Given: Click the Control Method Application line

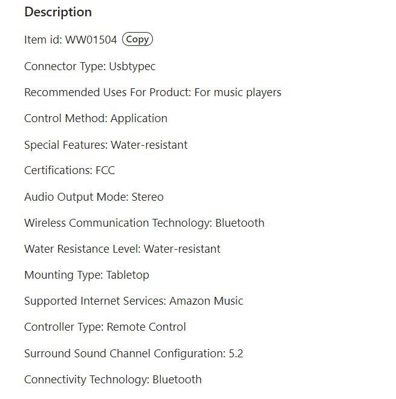Looking at the screenshot, I should point(96,119).
